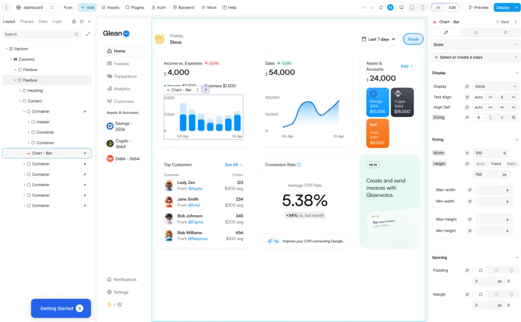Open the 'Last 7 days' date dropdown
Image resolution: width=521 pixels, height=322 pixels.
click(x=378, y=39)
